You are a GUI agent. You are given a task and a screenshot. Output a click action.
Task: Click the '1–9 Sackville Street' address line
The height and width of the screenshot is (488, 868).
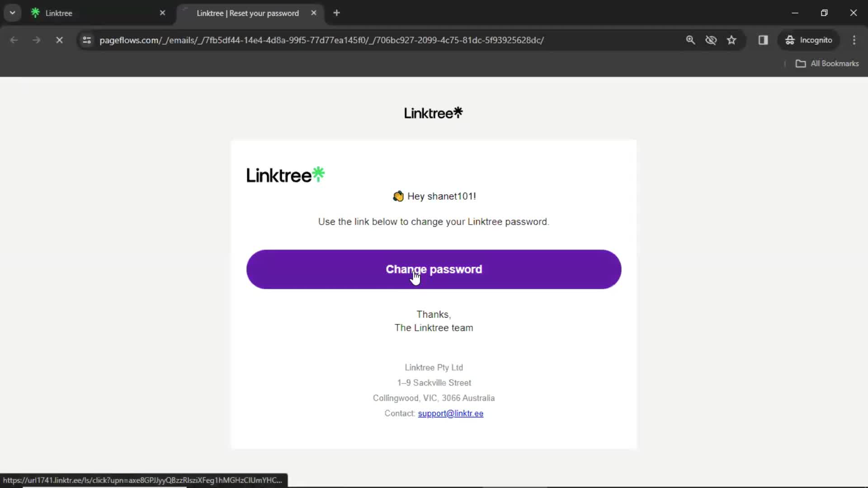(434, 383)
